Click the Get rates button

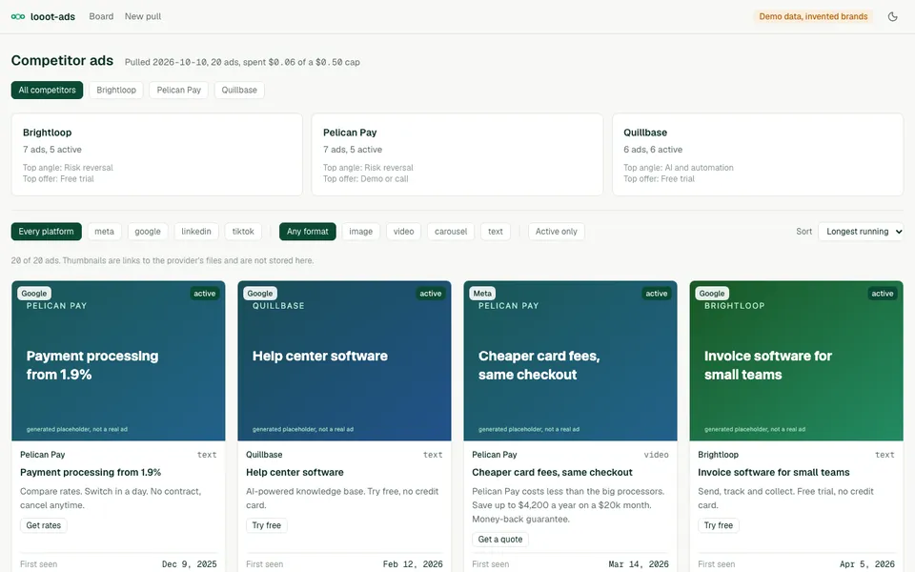pyautogui.click(x=44, y=525)
